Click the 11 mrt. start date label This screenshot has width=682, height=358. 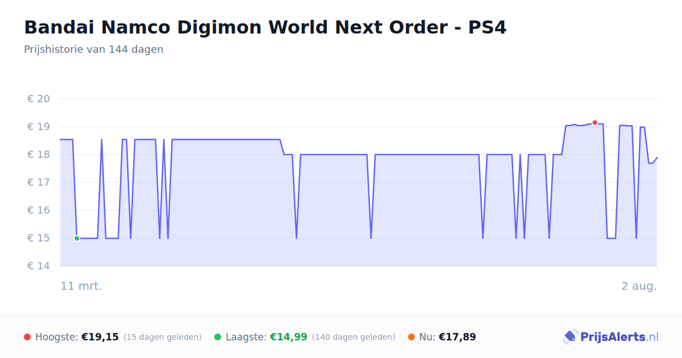point(81,286)
